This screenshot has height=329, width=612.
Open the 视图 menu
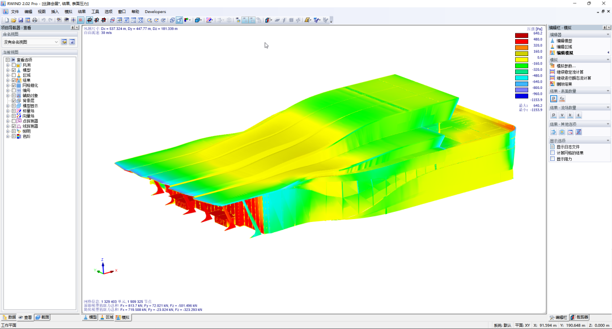pyautogui.click(x=41, y=12)
